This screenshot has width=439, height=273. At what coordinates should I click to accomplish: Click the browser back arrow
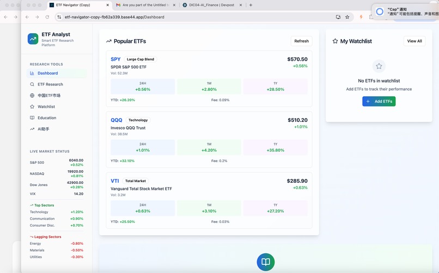click(x=27, y=17)
